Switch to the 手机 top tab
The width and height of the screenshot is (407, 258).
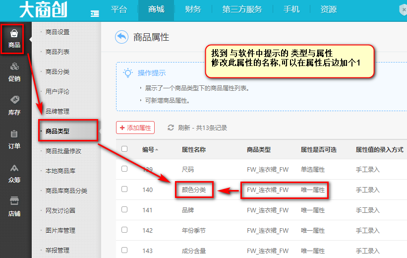point(291,9)
